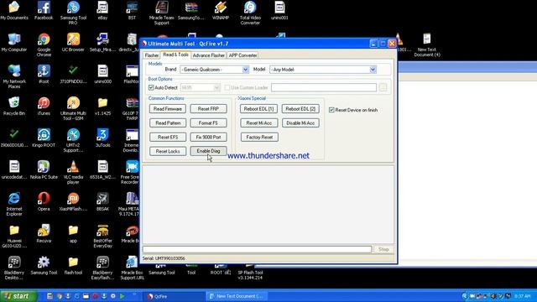
Task: Click the Reset Locks button
Action: pos(168,151)
